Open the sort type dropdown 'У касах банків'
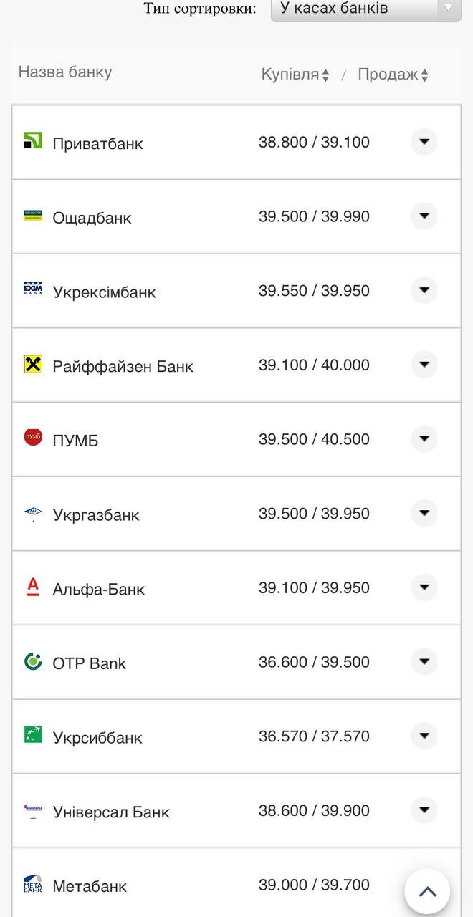This screenshot has width=473, height=917. 365,9
